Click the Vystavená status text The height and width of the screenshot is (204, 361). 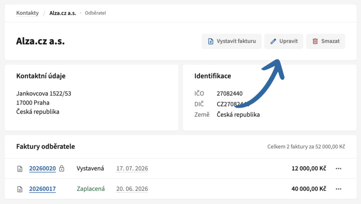(x=90, y=168)
